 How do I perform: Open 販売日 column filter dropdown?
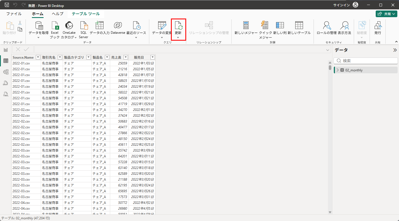click(x=152, y=57)
